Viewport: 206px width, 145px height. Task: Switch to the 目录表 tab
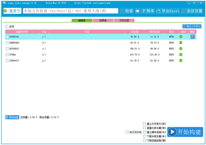coord(103,21)
